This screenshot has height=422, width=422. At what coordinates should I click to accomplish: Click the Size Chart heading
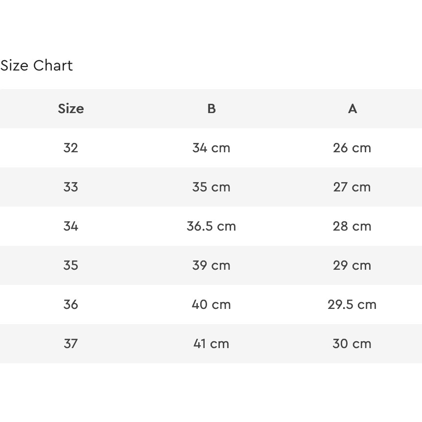(x=37, y=66)
